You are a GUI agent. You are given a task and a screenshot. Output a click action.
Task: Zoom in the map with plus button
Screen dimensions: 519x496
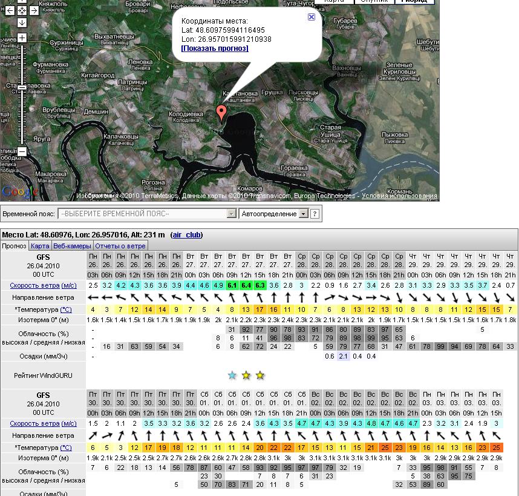22,38
